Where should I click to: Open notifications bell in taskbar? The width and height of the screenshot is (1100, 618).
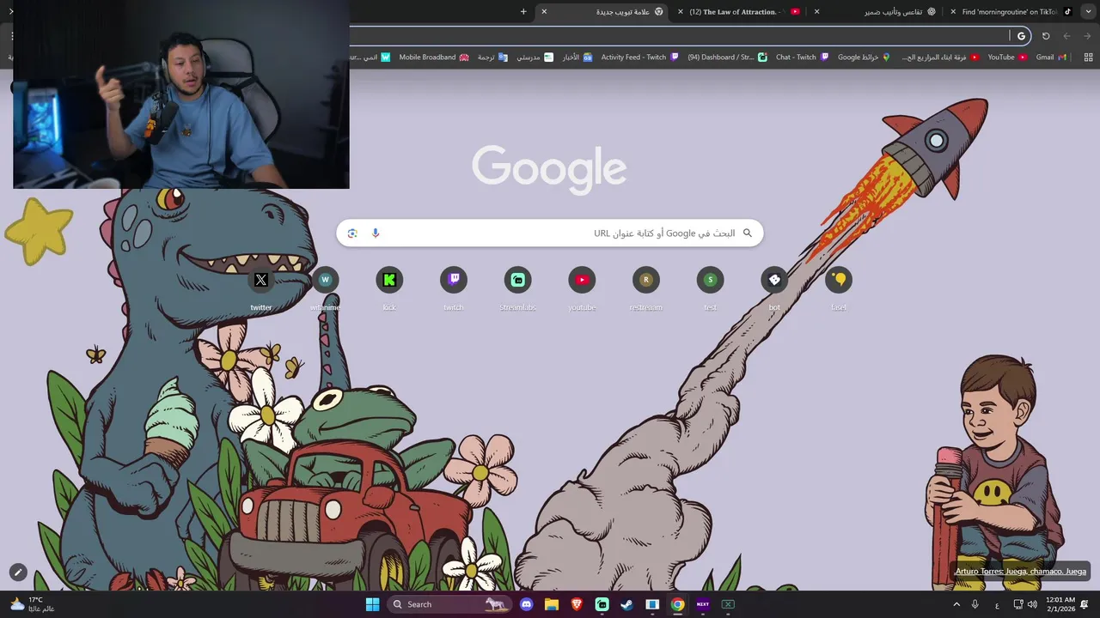(1085, 604)
